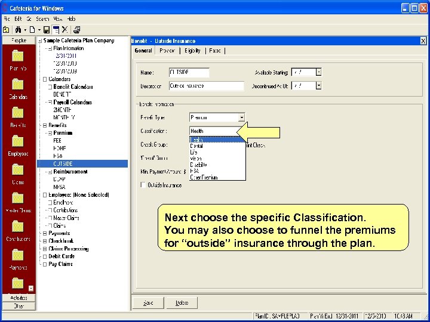Choose Disability from the Classification list
Image resolution: width=430 pixels, height=322 pixels.
tap(217, 165)
